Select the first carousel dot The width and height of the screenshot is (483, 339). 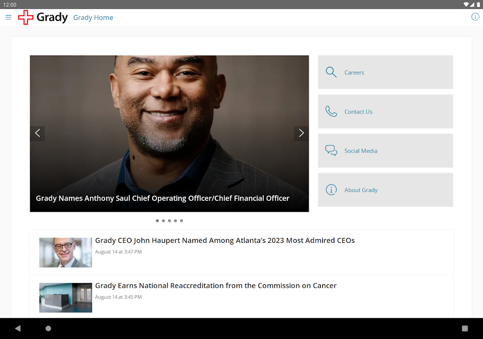coord(157,221)
